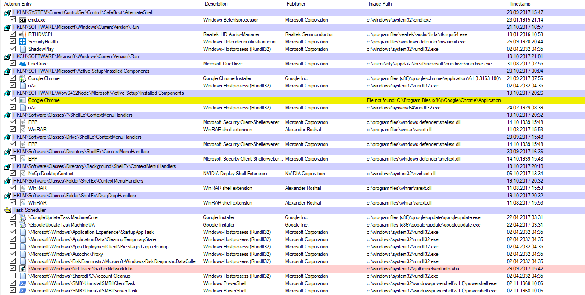Click the 'NVIDIA Corporation' publisher cell
This screenshot has width=585, height=295.
(305, 174)
